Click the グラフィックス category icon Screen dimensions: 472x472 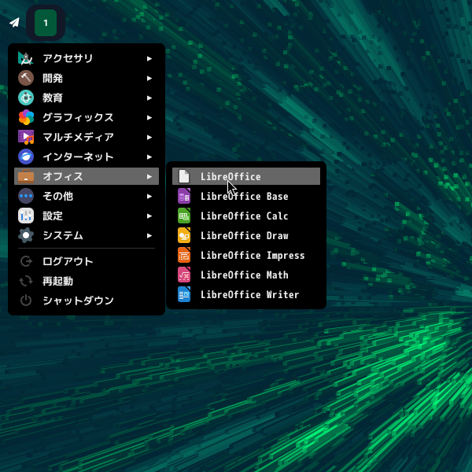tap(26, 117)
